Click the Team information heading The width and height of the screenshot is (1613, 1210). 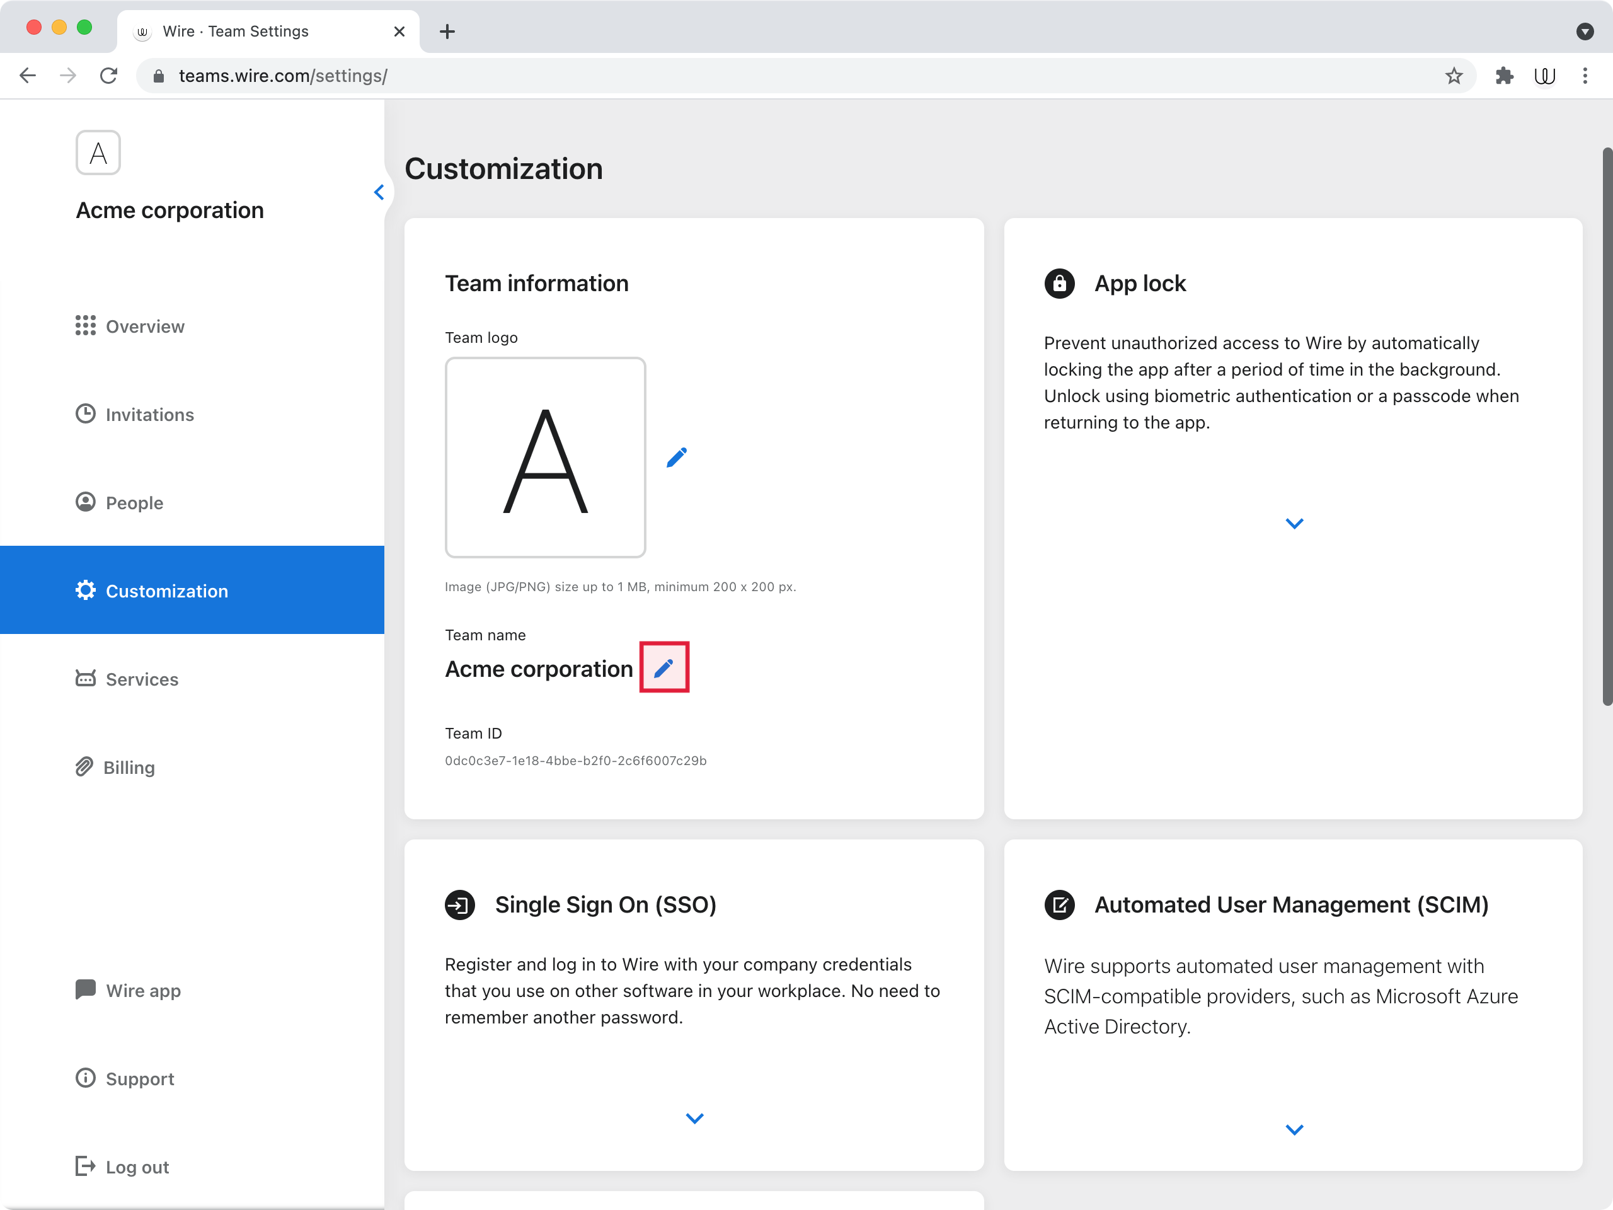tap(537, 283)
